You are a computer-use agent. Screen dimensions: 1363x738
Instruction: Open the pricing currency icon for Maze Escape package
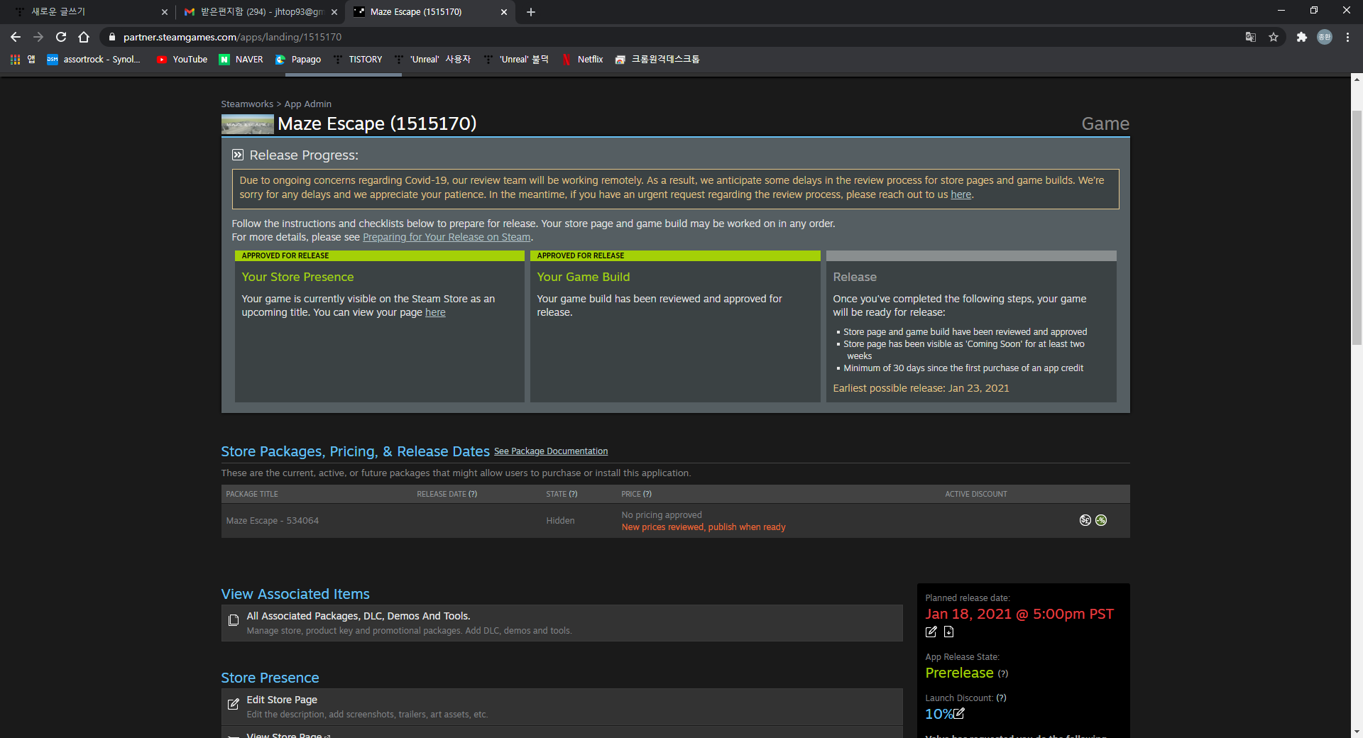pos(1085,520)
